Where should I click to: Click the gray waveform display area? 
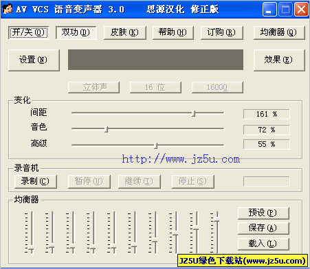[155, 60]
